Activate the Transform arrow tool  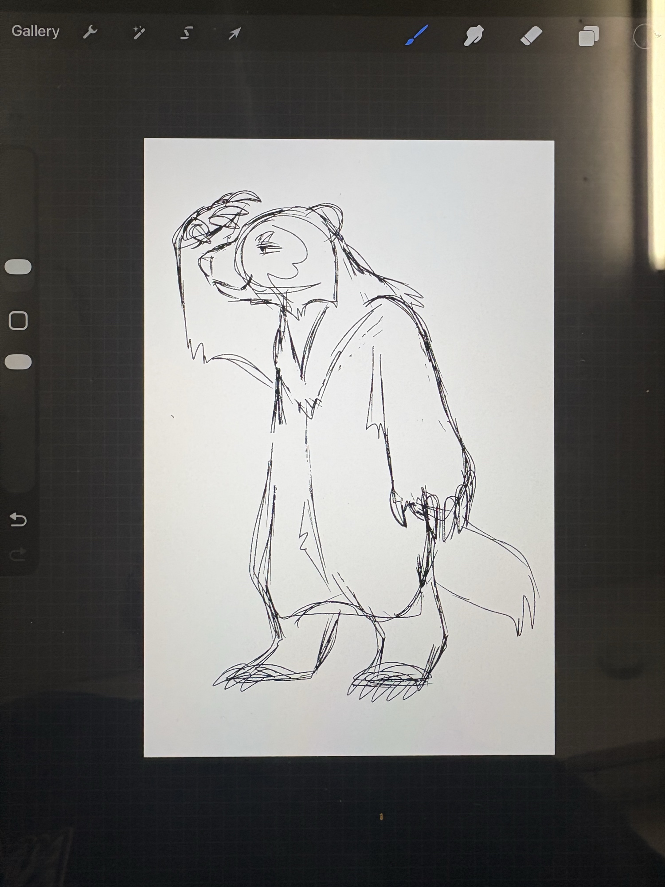click(235, 33)
